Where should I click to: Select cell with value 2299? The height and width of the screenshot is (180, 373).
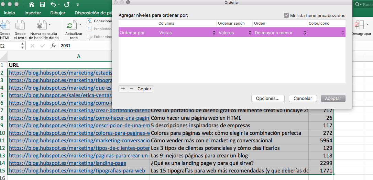[321, 163]
